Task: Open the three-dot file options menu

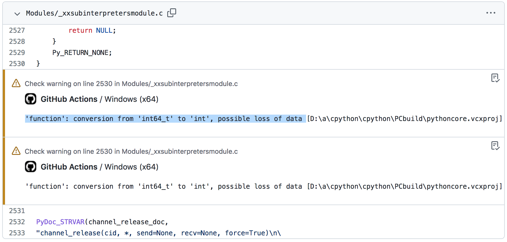Action: click(491, 13)
